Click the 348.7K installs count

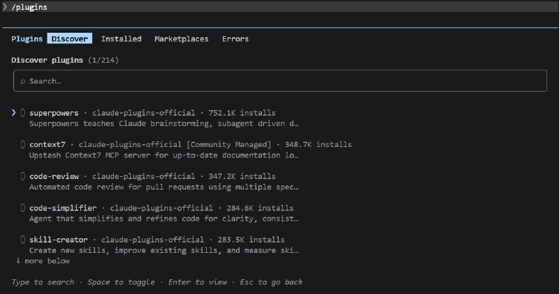tap(319, 145)
